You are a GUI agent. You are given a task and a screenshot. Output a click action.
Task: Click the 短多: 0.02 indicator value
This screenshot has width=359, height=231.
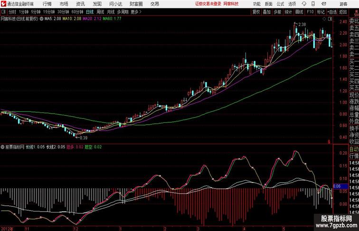(75, 147)
